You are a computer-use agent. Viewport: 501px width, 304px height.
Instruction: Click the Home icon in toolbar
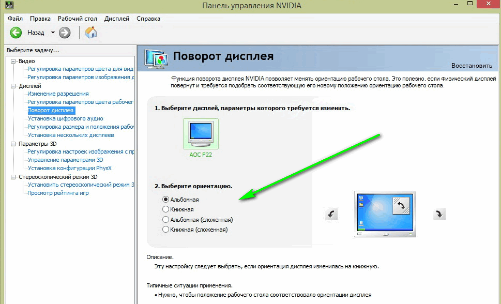[x=91, y=33]
